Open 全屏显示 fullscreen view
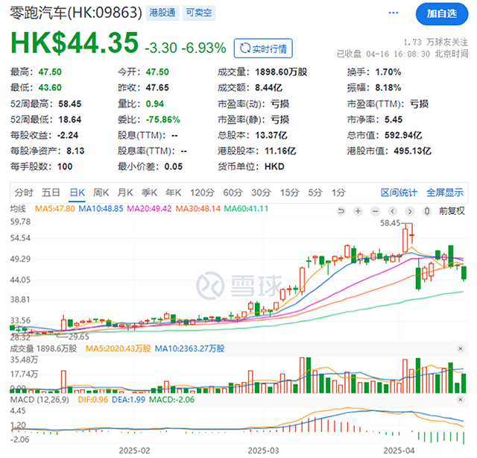Screen dimensions: 477x458 [x=445, y=192]
